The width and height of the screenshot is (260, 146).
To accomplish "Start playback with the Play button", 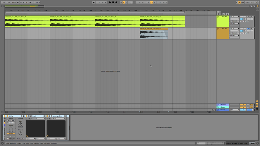I will tap(110, 2).
